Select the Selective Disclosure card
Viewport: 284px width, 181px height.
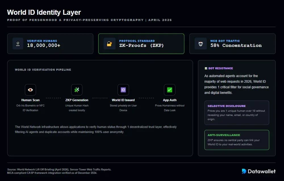[237, 113]
